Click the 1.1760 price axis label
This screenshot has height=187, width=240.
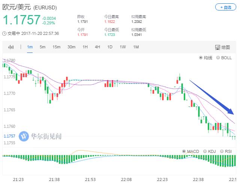[9, 126]
